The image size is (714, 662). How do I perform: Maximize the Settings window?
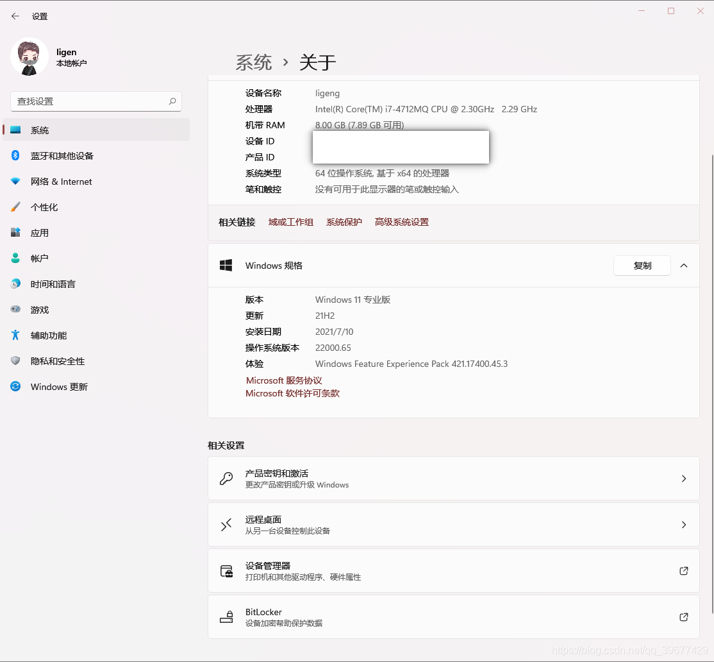[x=671, y=11]
